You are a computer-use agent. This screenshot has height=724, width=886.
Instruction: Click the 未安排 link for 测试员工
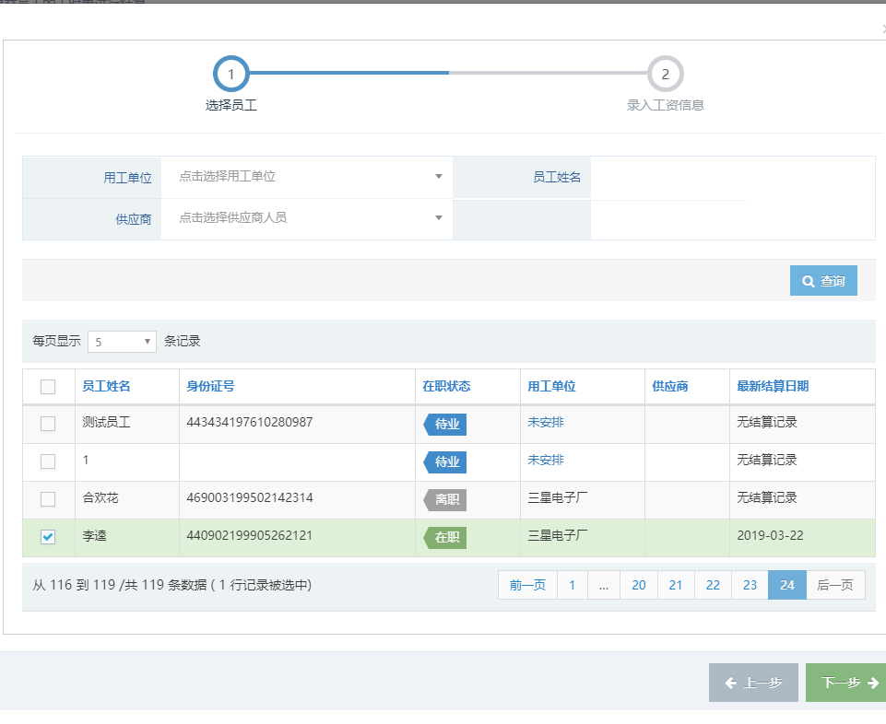[546, 423]
